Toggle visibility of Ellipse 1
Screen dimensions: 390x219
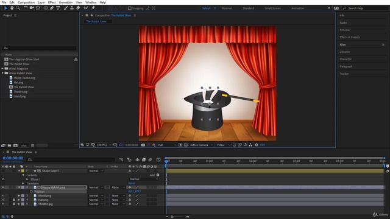click(x=3, y=179)
